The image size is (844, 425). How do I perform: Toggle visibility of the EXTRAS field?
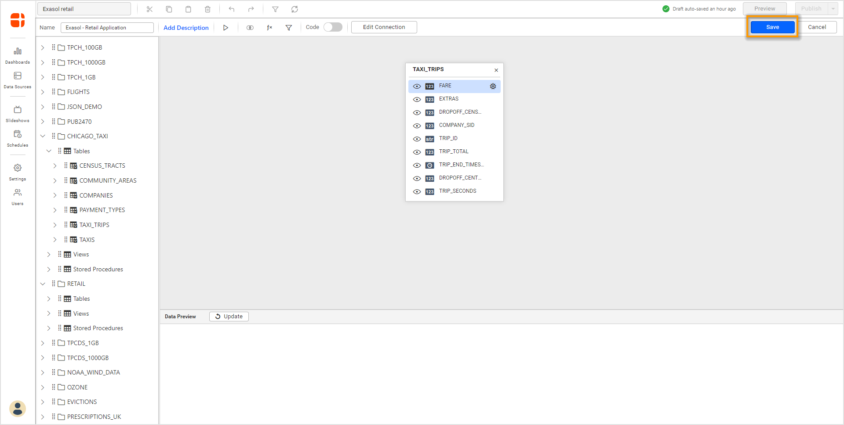click(417, 100)
